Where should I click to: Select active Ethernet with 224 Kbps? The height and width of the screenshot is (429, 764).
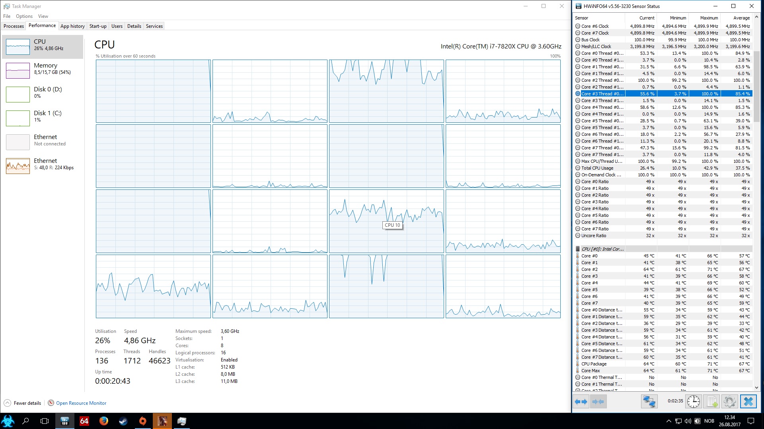[x=43, y=166]
